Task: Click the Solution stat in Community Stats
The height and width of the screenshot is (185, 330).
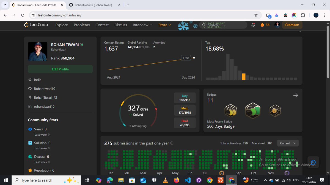Action: [40, 143]
